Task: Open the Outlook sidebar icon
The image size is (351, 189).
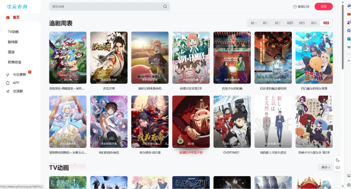Action: click(348, 39)
